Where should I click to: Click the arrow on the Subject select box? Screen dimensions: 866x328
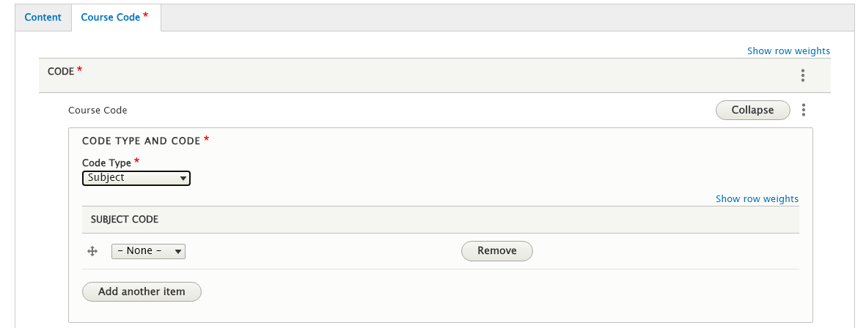click(182, 178)
